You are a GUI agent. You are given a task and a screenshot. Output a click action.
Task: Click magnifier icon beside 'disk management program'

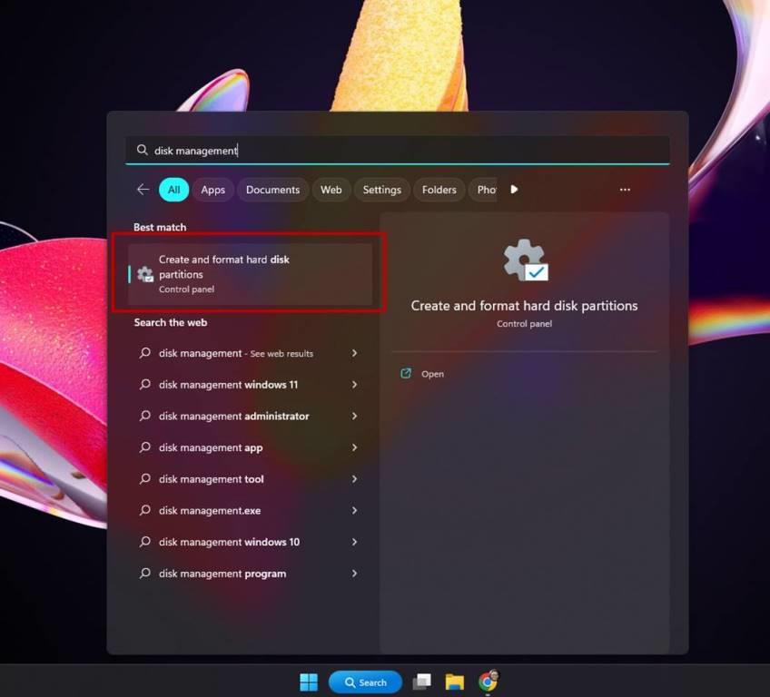[145, 574]
